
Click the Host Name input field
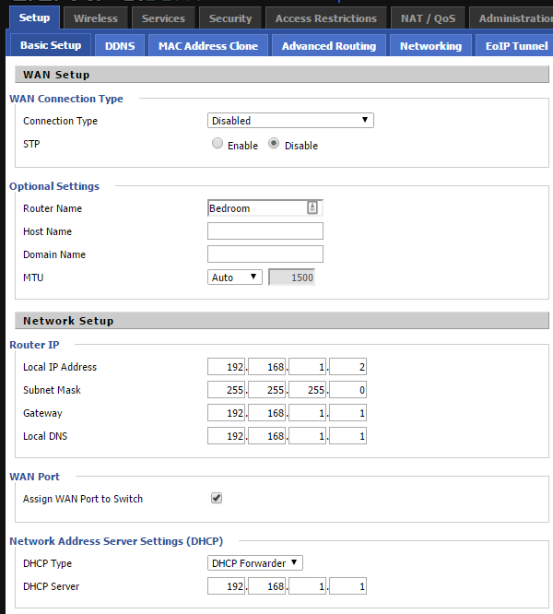click(x=265, y=231)
